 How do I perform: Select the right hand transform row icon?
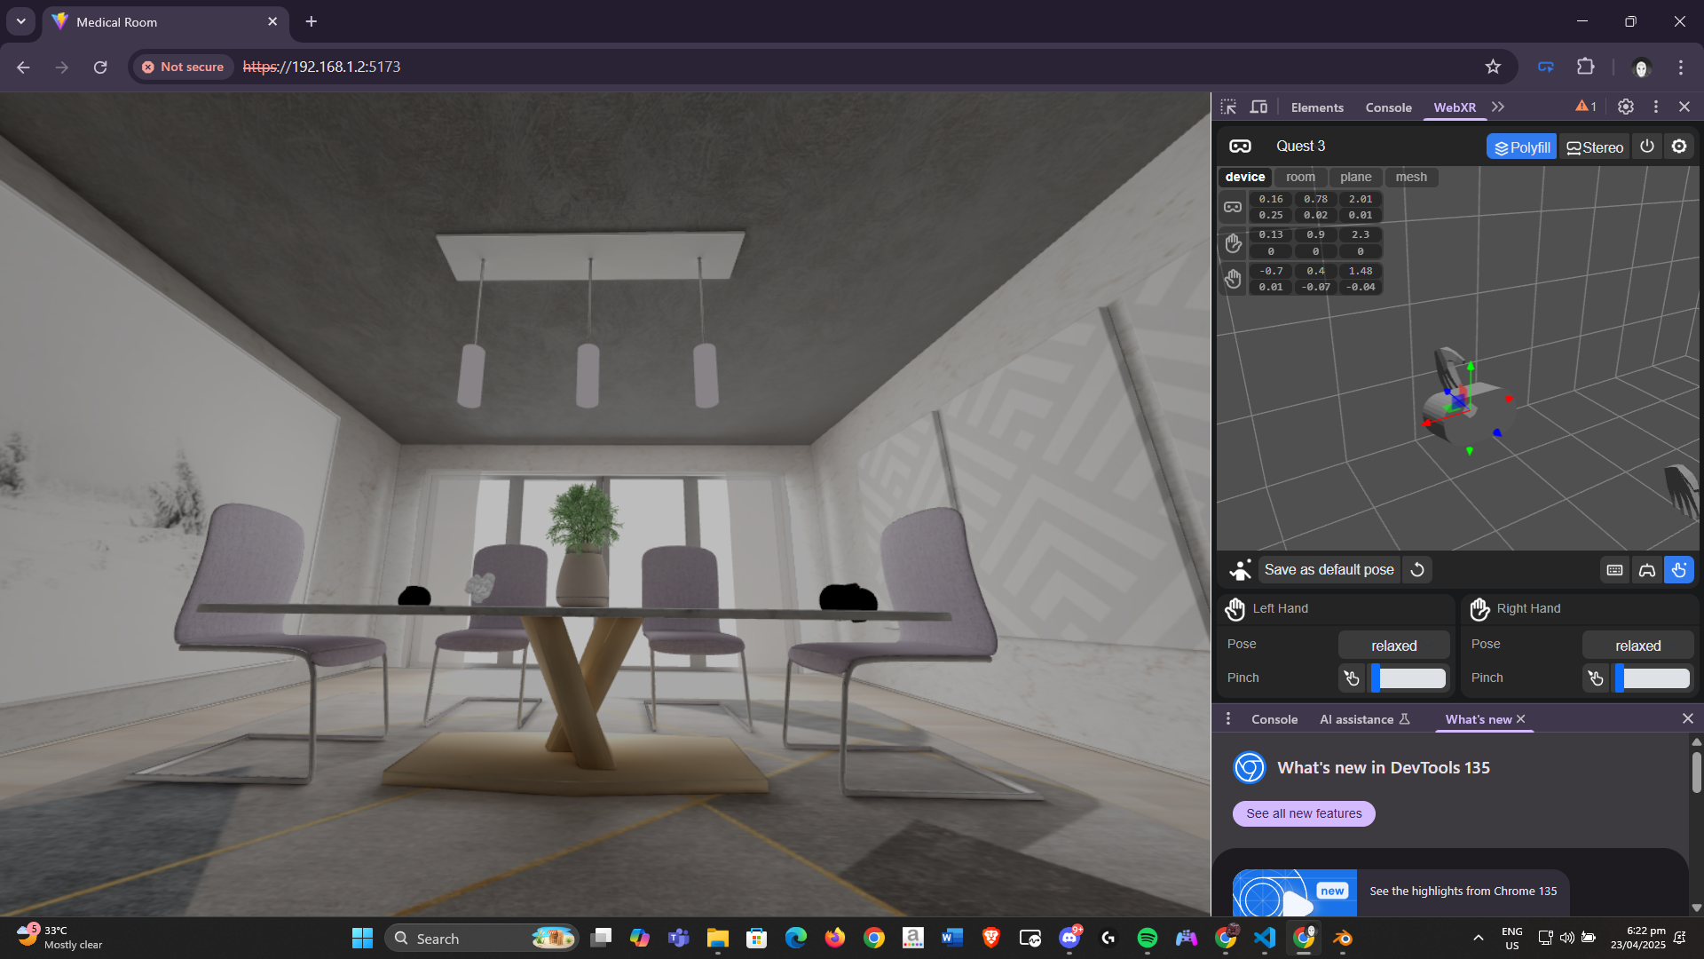1233,243
